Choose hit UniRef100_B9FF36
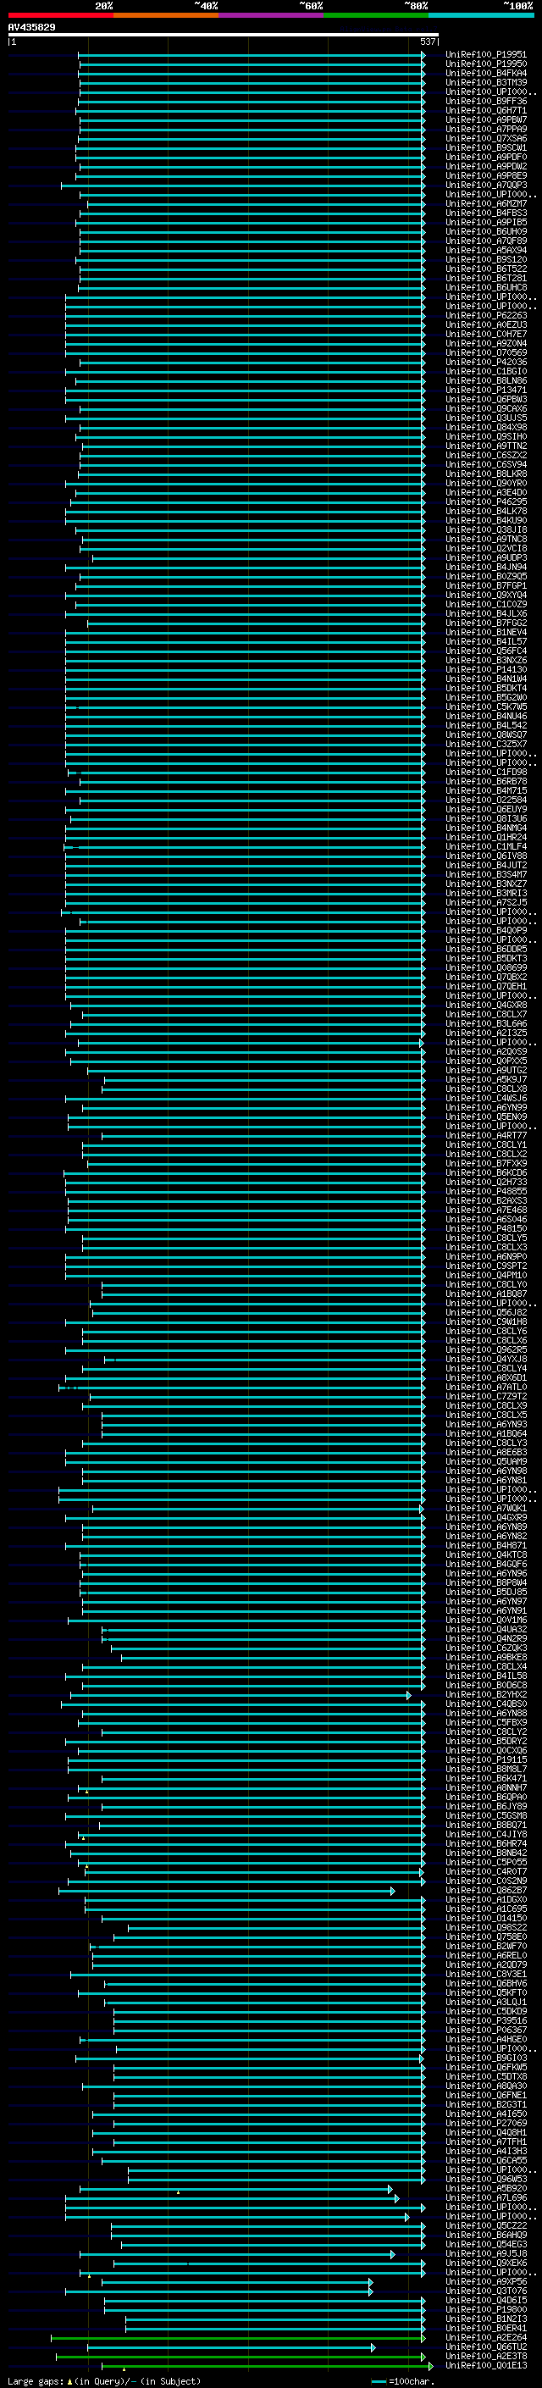Screen dimensions: 542x2388 click(x=485, y=101)
